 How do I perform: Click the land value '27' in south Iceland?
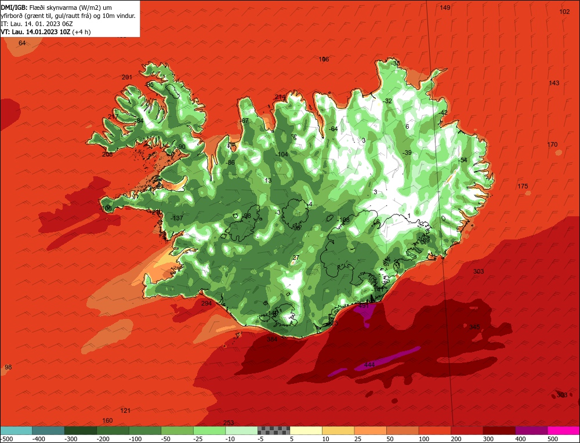(x=296, y=257)
